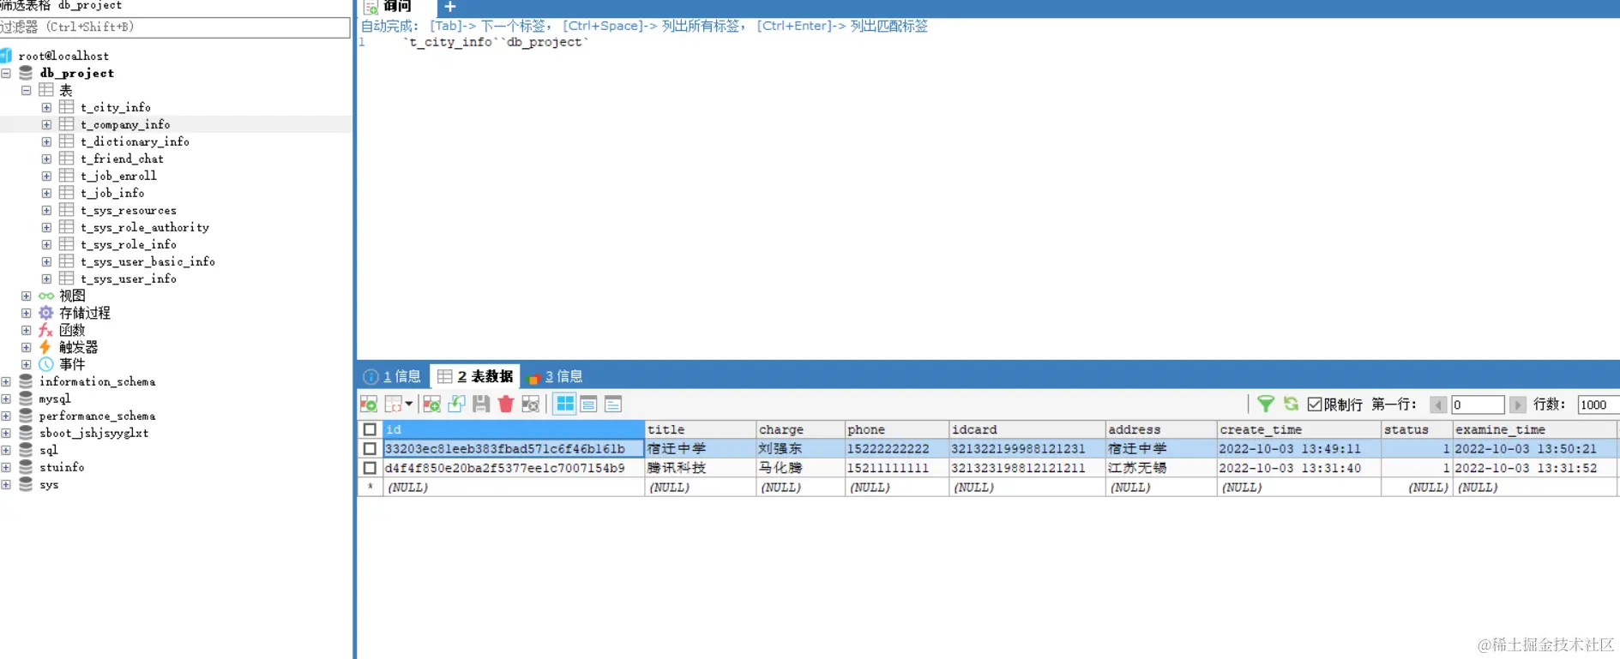Click the table filter search box
Screen dimensions: 1620x659
tap(175, 27)
